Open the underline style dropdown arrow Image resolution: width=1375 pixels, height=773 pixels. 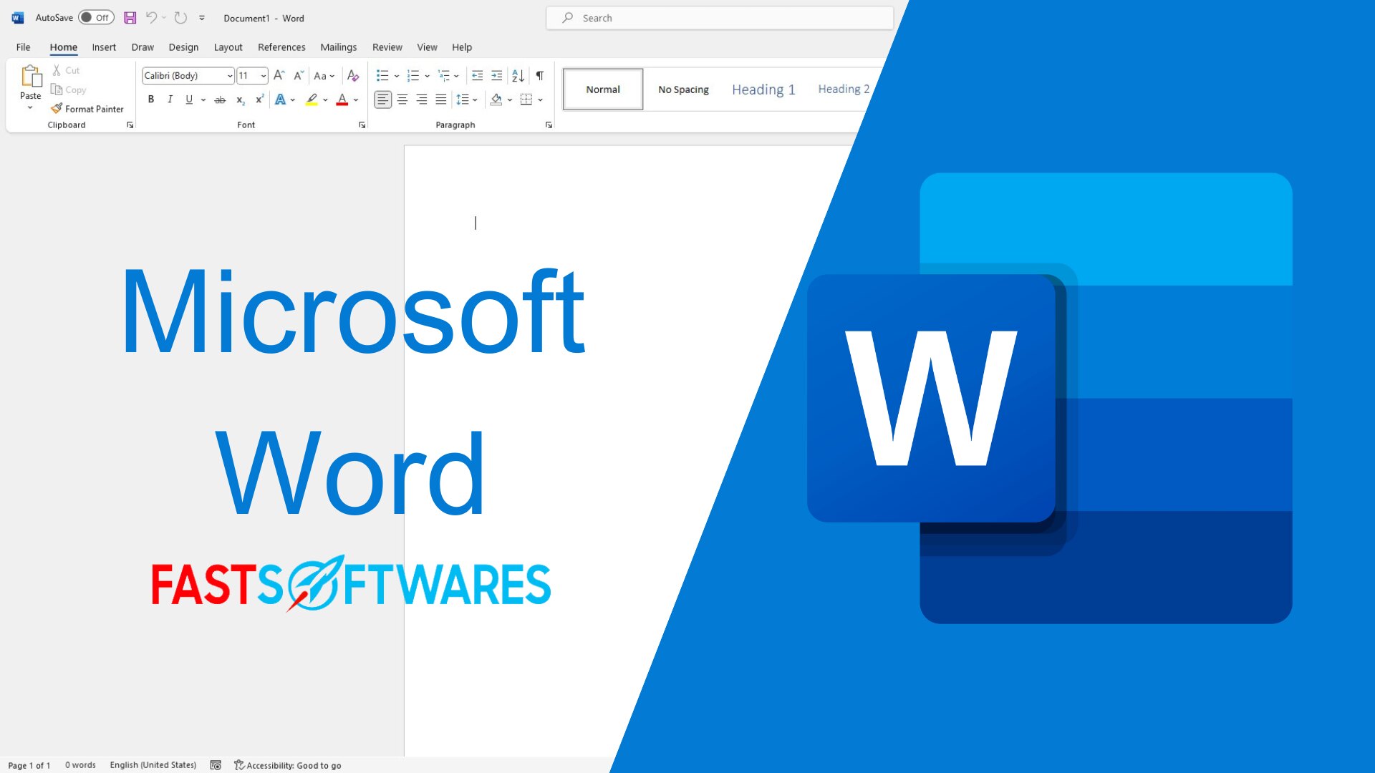tap(203, 99)
